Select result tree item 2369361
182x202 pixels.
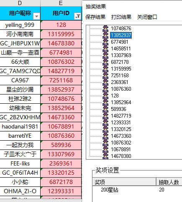pos(120,82)
